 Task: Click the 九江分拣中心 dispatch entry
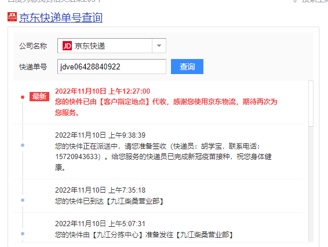[144, 235]
